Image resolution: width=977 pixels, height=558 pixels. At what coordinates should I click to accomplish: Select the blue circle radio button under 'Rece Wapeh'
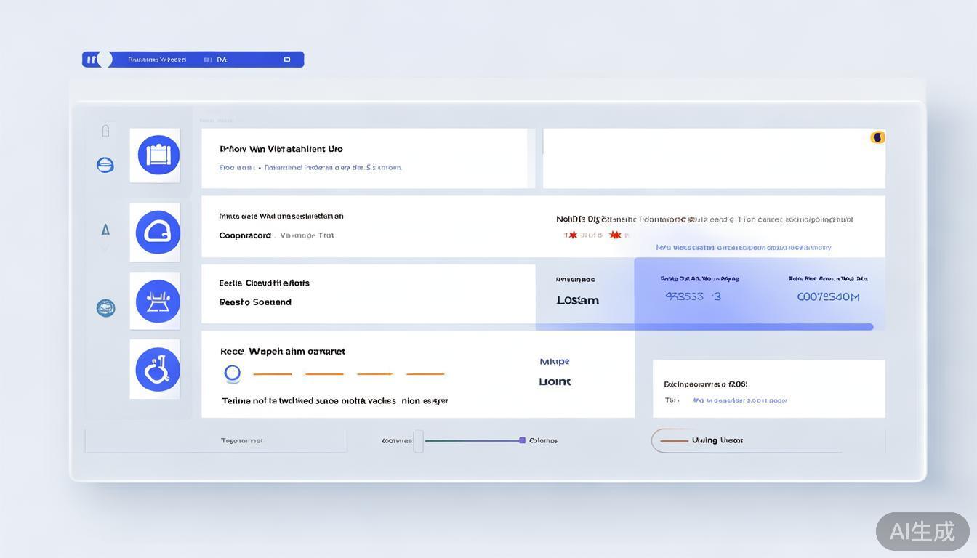click(x=233, y=373)
